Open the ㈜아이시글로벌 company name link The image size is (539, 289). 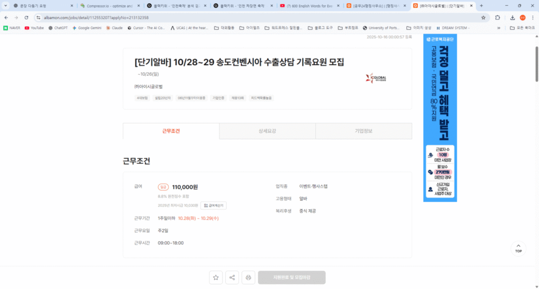pos(148,87)
